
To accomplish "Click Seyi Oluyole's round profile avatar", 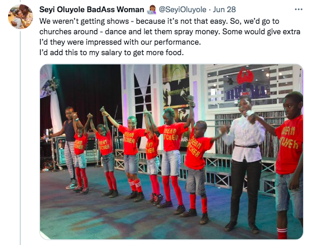I will click(x=20, y=17).
